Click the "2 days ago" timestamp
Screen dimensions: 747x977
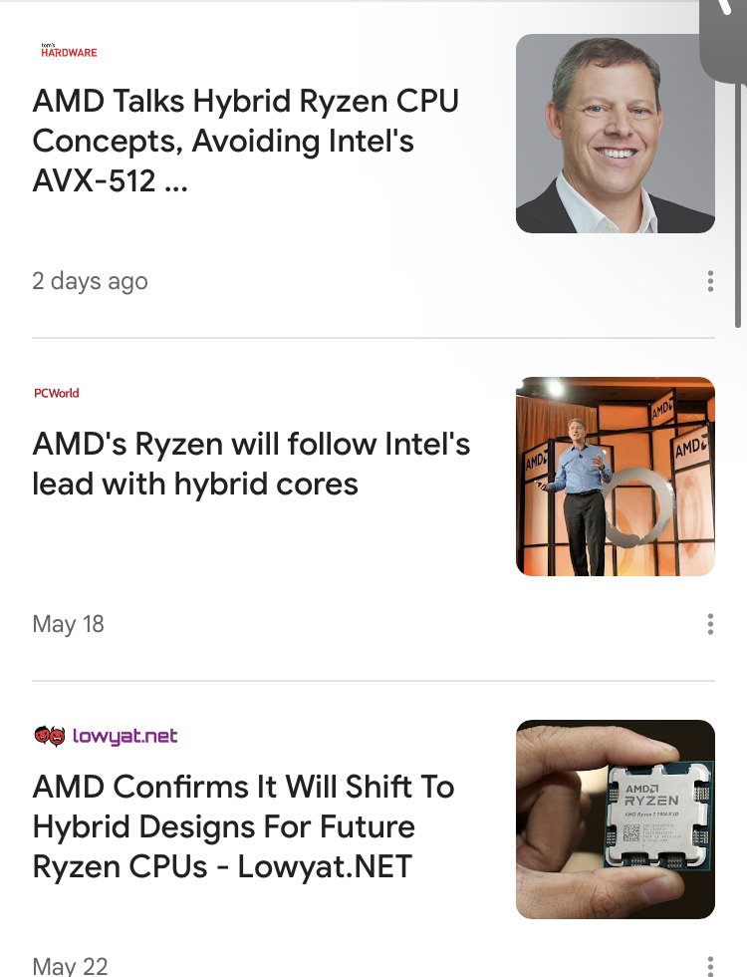point(90,281)
